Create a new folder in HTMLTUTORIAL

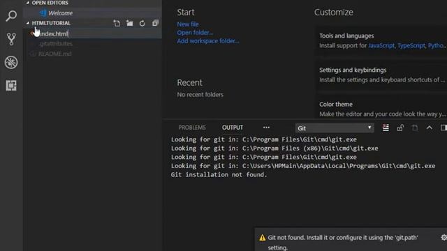click(x=129, y=23)
